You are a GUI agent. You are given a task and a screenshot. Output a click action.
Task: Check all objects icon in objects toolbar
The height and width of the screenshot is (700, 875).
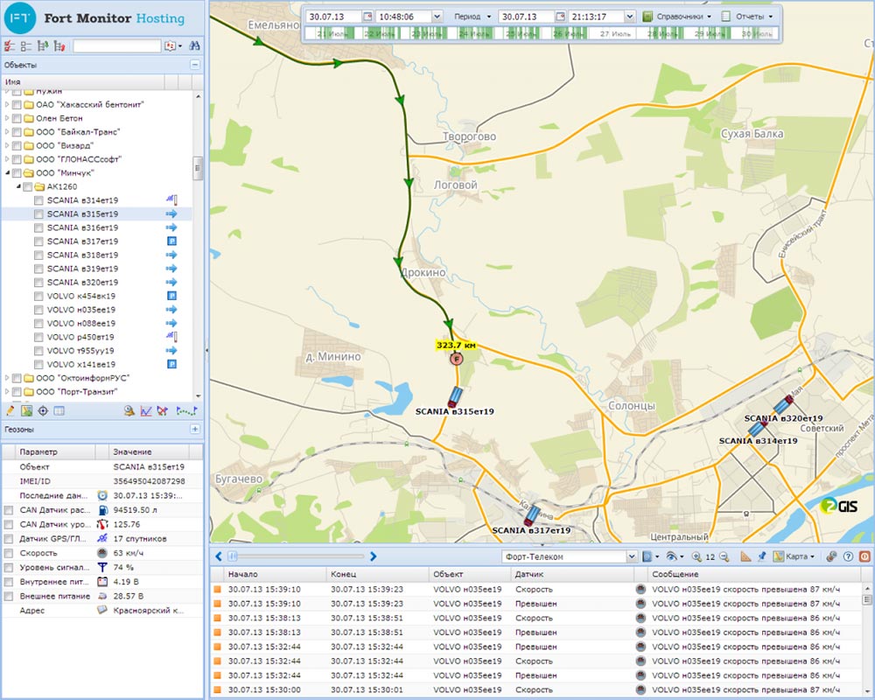coord(10,46)
